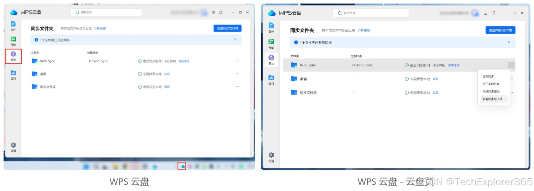Open hamburger menu icon in menu-open window
Image resolution: width=534 pixels, height=191 pixels.
[486, 13]
